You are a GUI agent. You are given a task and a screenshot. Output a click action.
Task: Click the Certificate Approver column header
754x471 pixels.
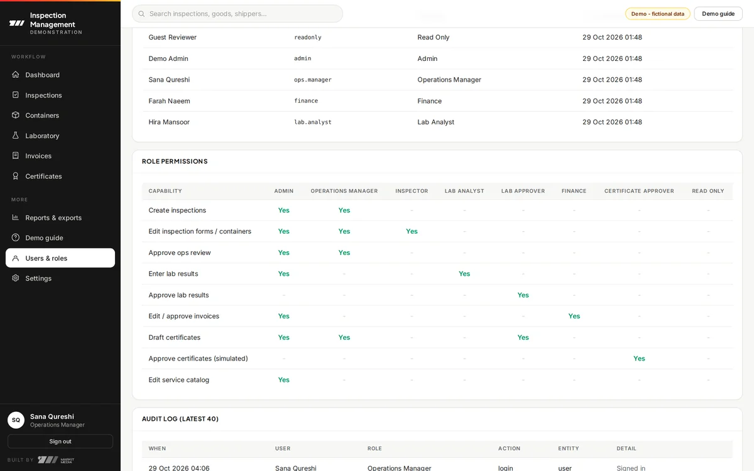pyautogui.click(x=639, y=191)
